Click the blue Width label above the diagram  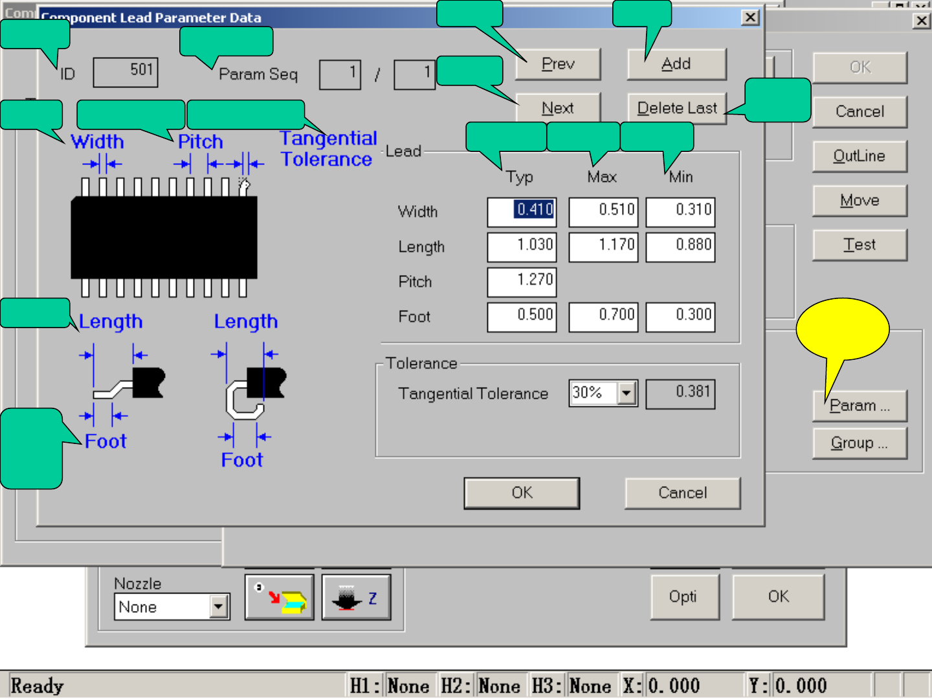[98, 142]
